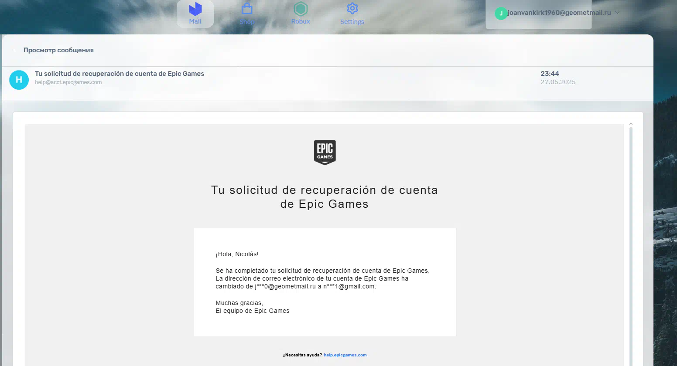The image size is (677, 366).
Task: Click the Mail envelope icon
Action: [x=195, y=9]
